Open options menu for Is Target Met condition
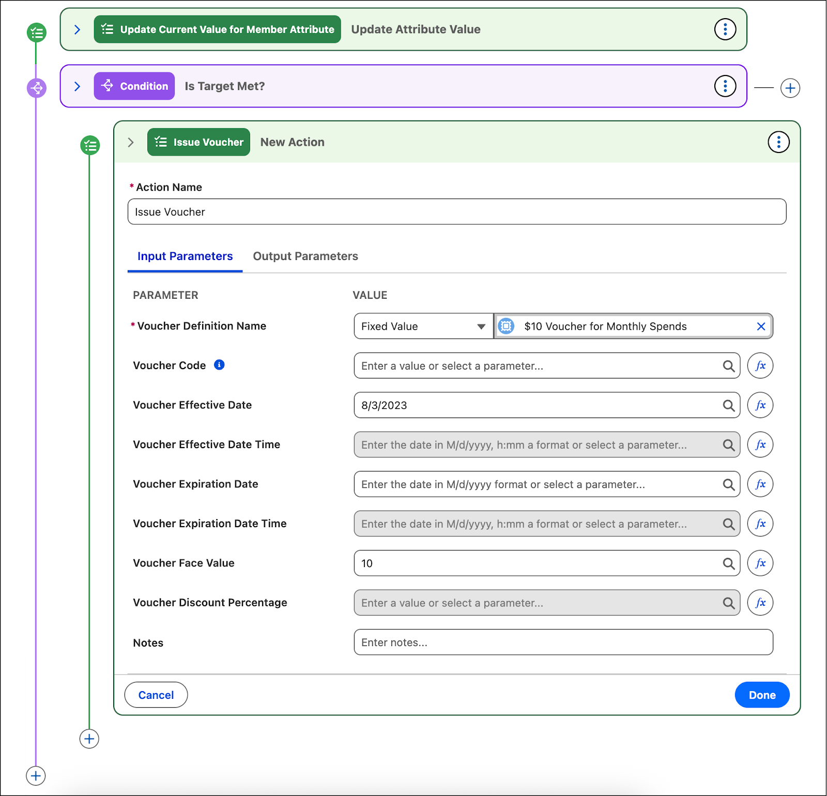This screenshot has height=796, width=827. click(x=725, y=86)
